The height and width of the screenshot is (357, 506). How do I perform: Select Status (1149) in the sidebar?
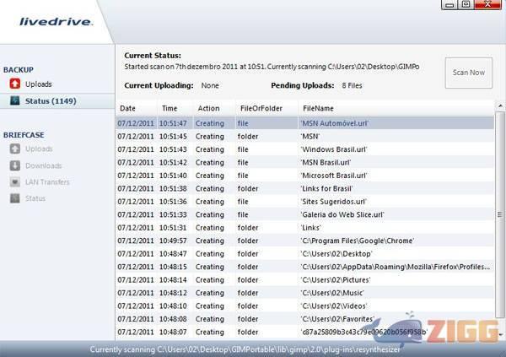[51, 101]
